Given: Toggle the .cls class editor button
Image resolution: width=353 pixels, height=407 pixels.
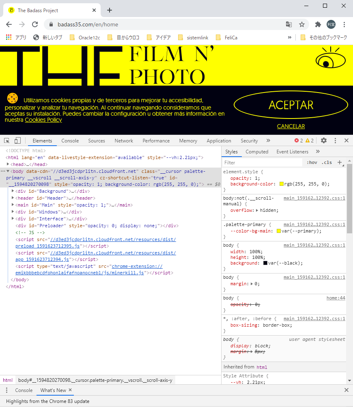Looking at the screenshot, I should 327,162.
